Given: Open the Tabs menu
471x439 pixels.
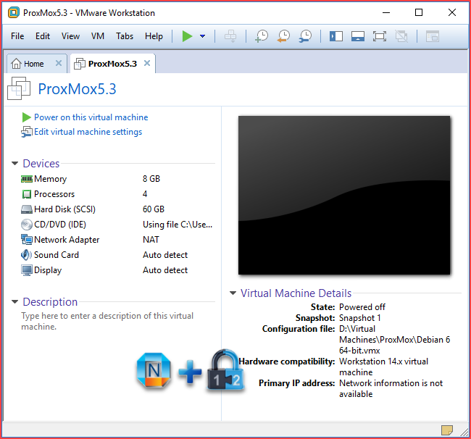Looking at the screenshot, I should click(x=125, y=36).
